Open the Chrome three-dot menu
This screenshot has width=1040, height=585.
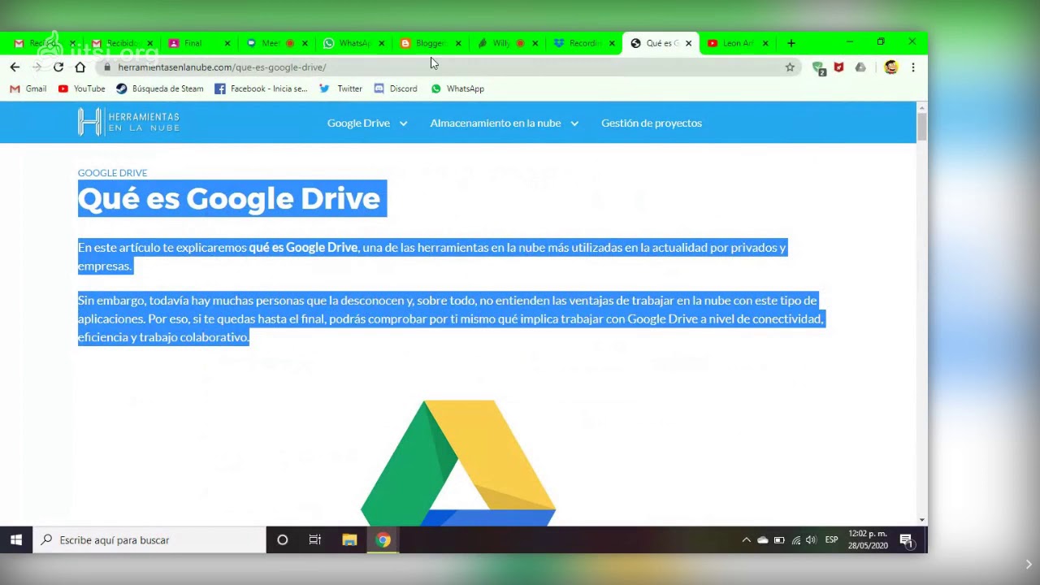tap(913, 67)
